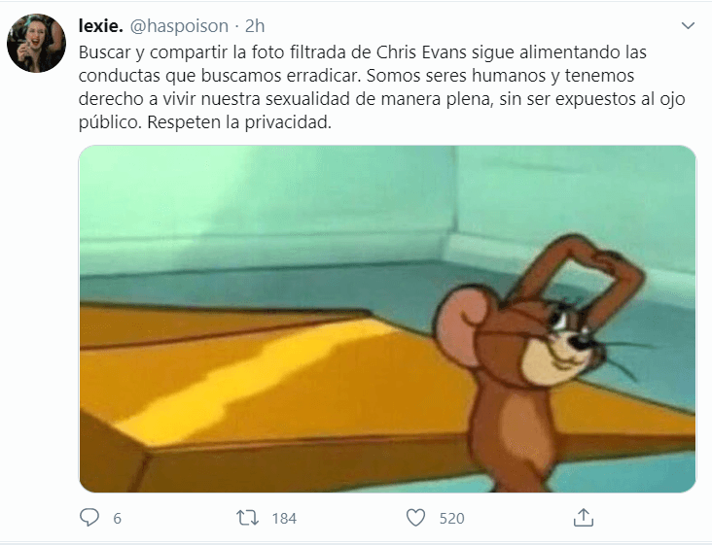Viewport: 712px width, 545px height.
Task: Open the attached Jerry mouse GIF
Action: [x=387, y=319]
